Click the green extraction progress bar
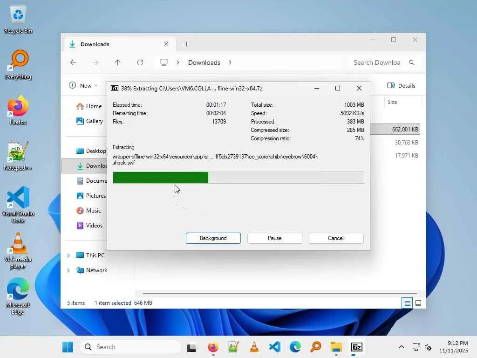The height and width of the screenshot is (358, 477). (238, 178)
